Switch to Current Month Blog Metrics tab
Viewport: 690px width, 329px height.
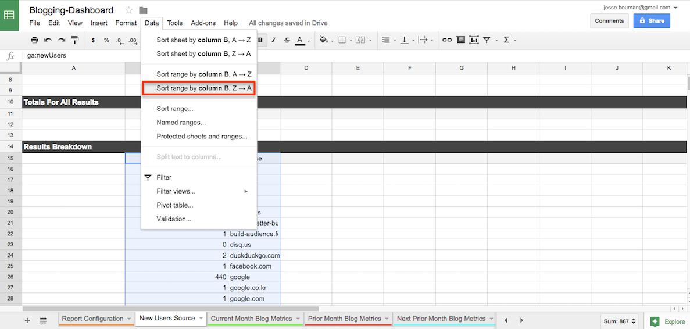pyautogui.click(x=251, y=319)
